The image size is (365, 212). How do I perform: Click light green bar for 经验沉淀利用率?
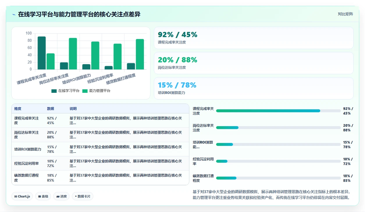pyautogui.click(x=117, y=57)
